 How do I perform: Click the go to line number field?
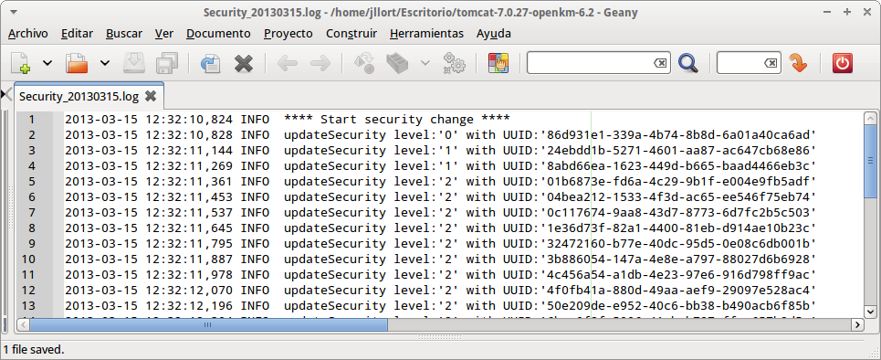[x=749, y=63]
